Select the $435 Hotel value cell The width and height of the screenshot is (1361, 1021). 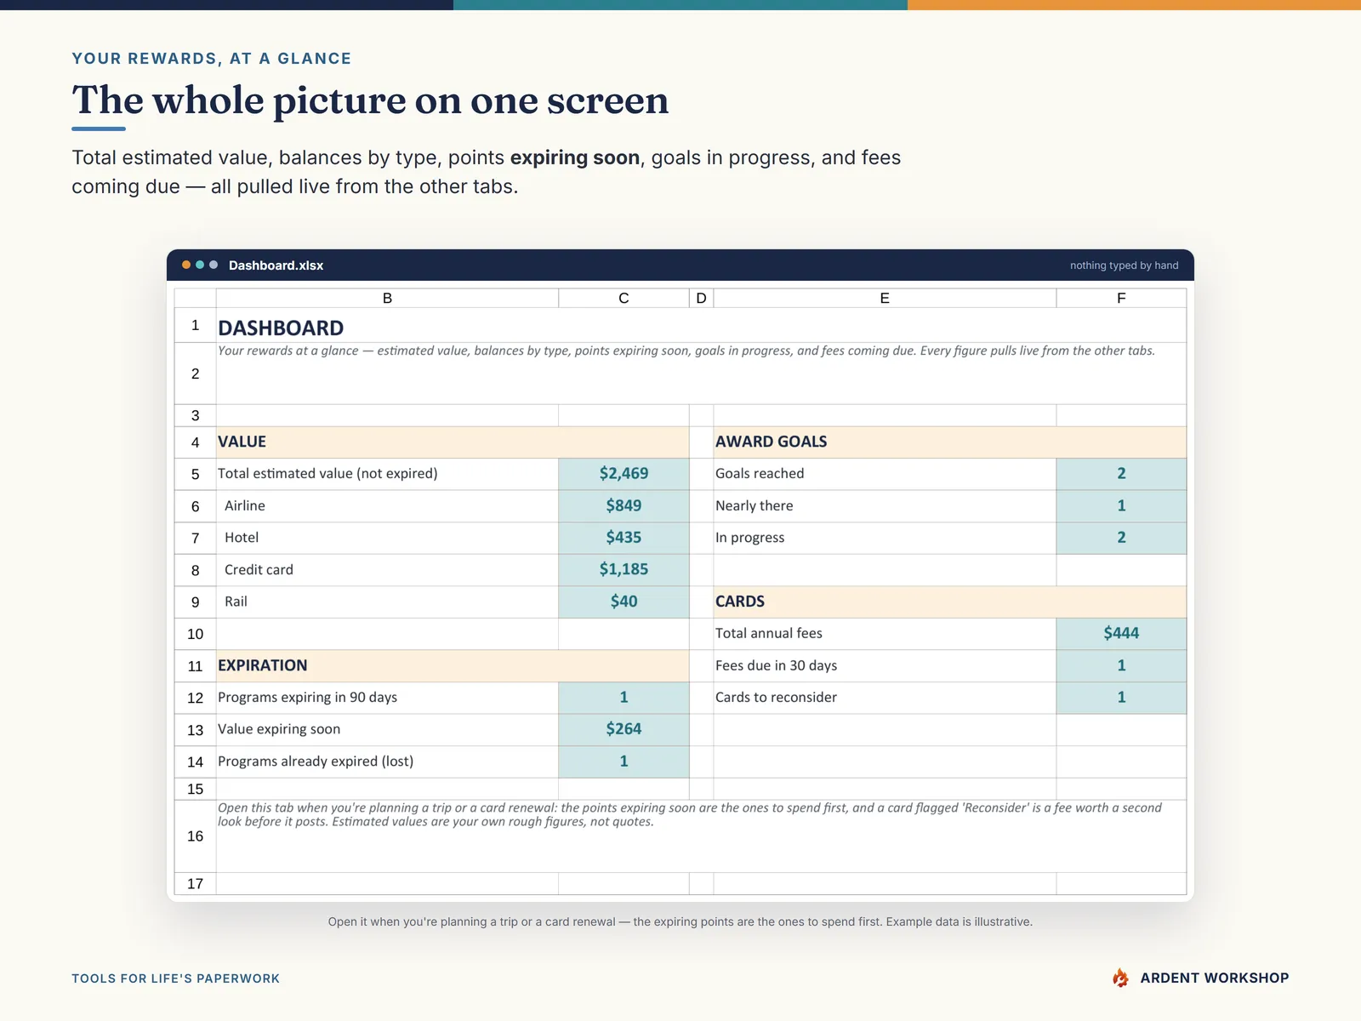(624, 538)
